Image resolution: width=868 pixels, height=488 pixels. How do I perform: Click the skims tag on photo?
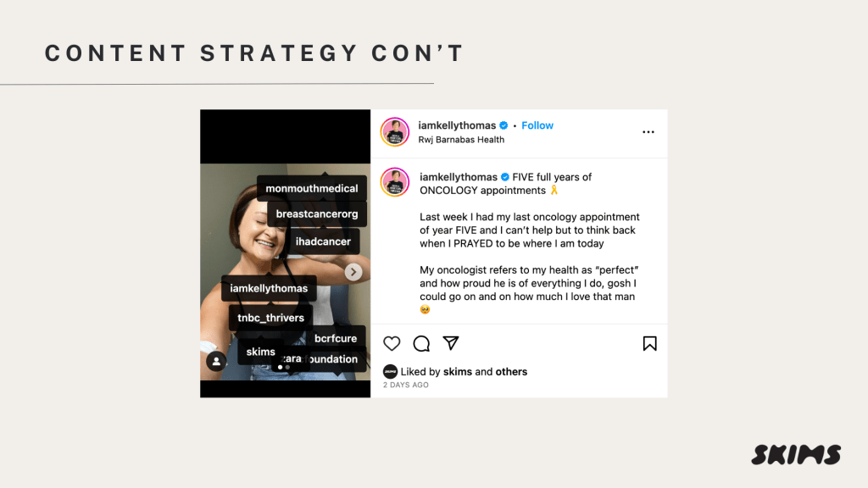pos(261,352)
